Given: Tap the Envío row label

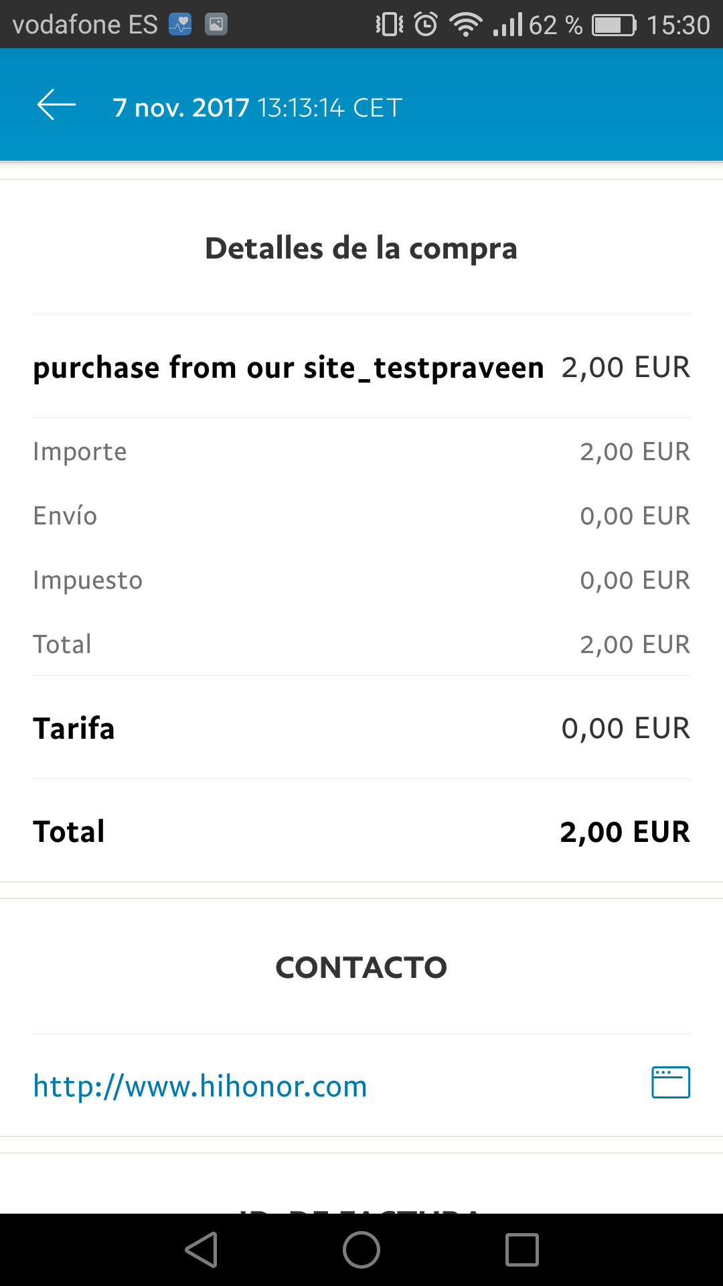Looking at the screenshot, I should pyautogui.click(x=65, y=516).
